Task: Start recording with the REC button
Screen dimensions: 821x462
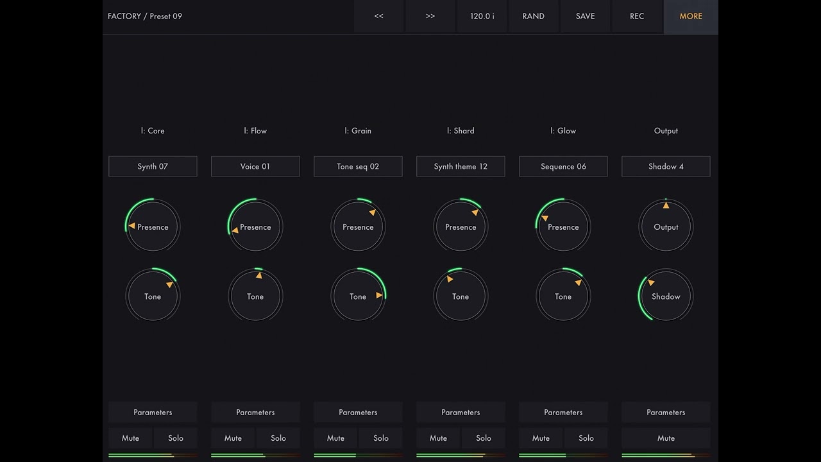Action: (x=637, y=16)
